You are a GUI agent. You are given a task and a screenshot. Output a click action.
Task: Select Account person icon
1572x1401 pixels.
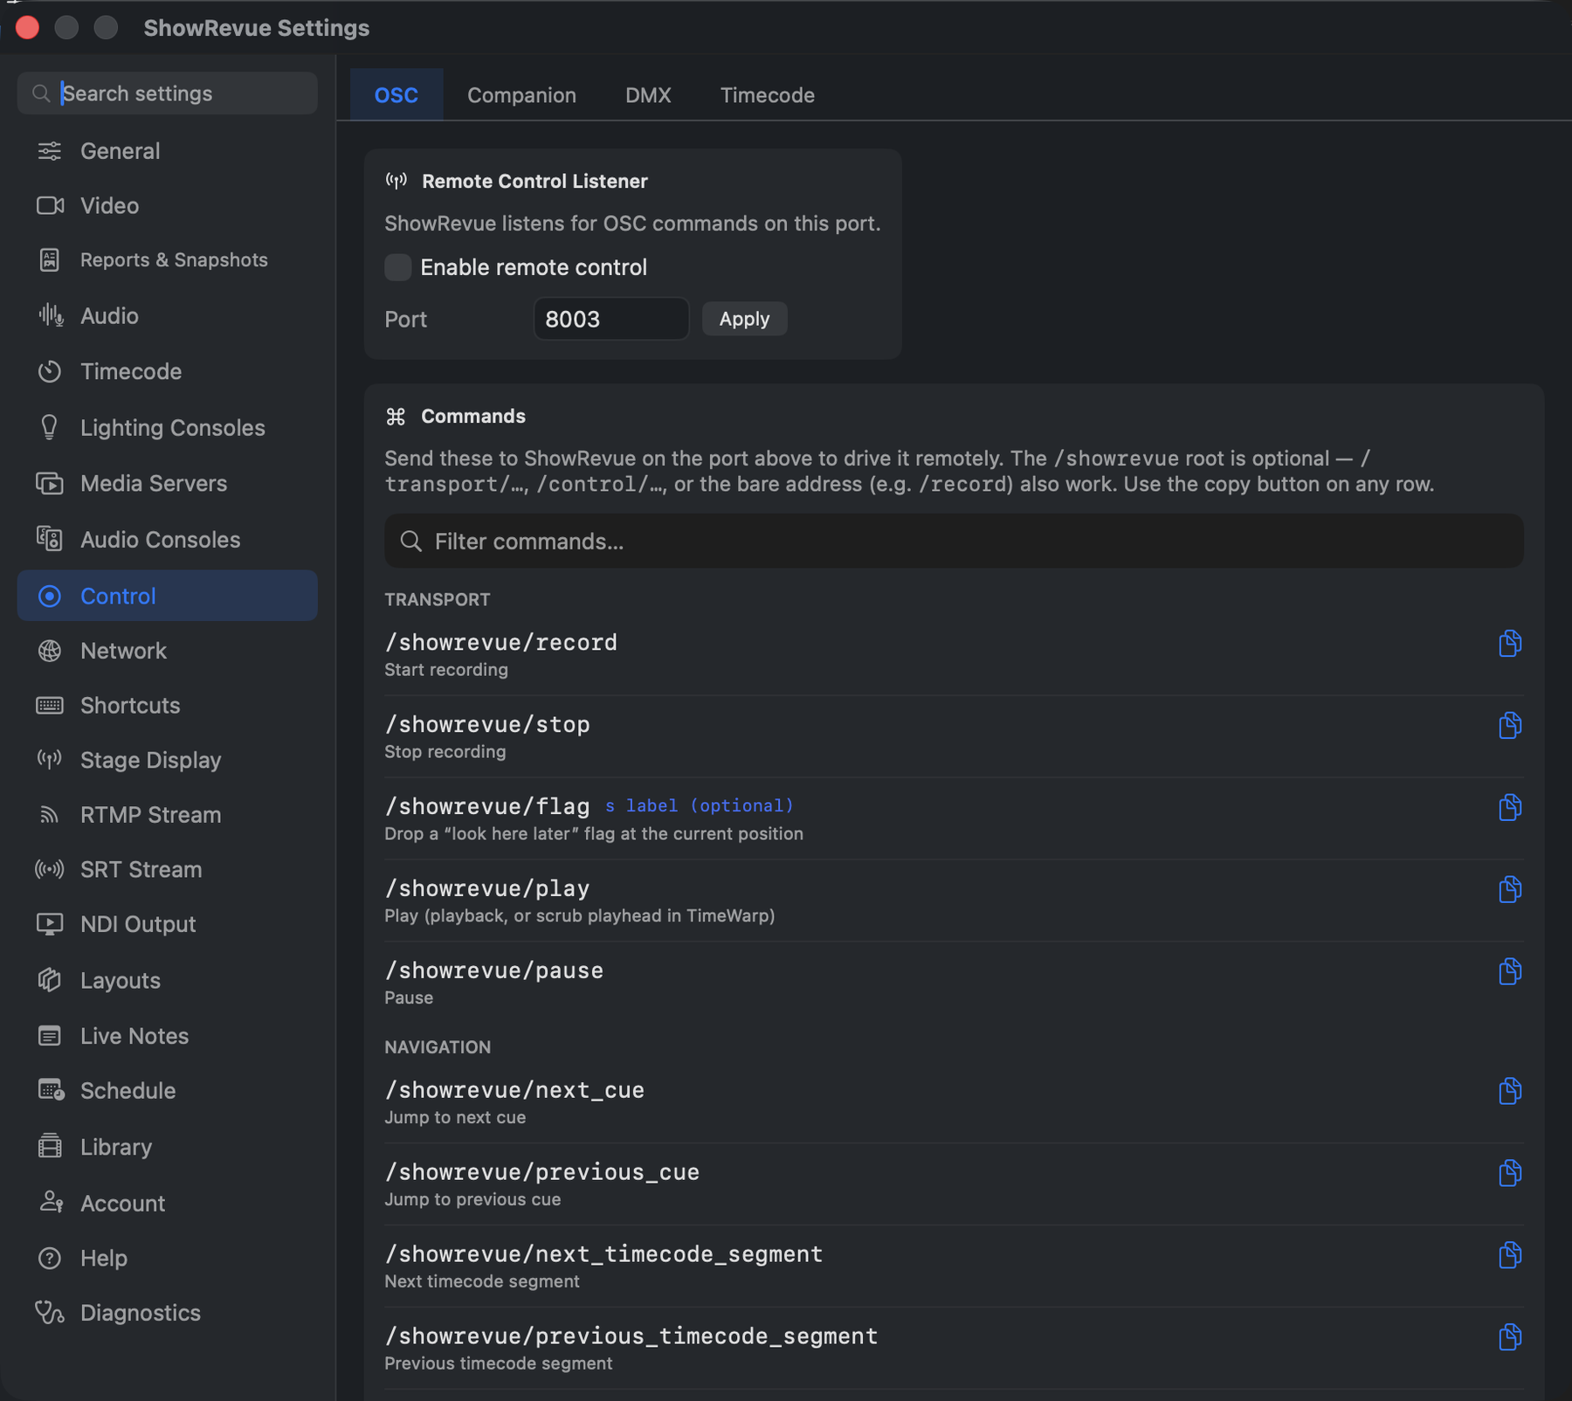pos(51,1203)
